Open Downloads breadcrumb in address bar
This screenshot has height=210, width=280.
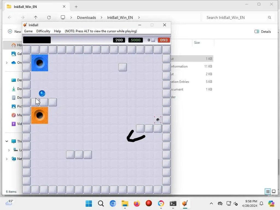[86, 17]
